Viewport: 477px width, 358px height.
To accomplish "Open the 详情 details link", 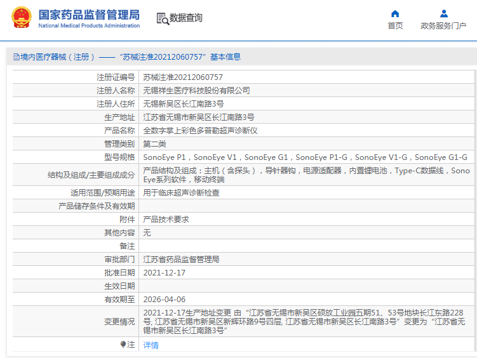I will click(151, 345).
